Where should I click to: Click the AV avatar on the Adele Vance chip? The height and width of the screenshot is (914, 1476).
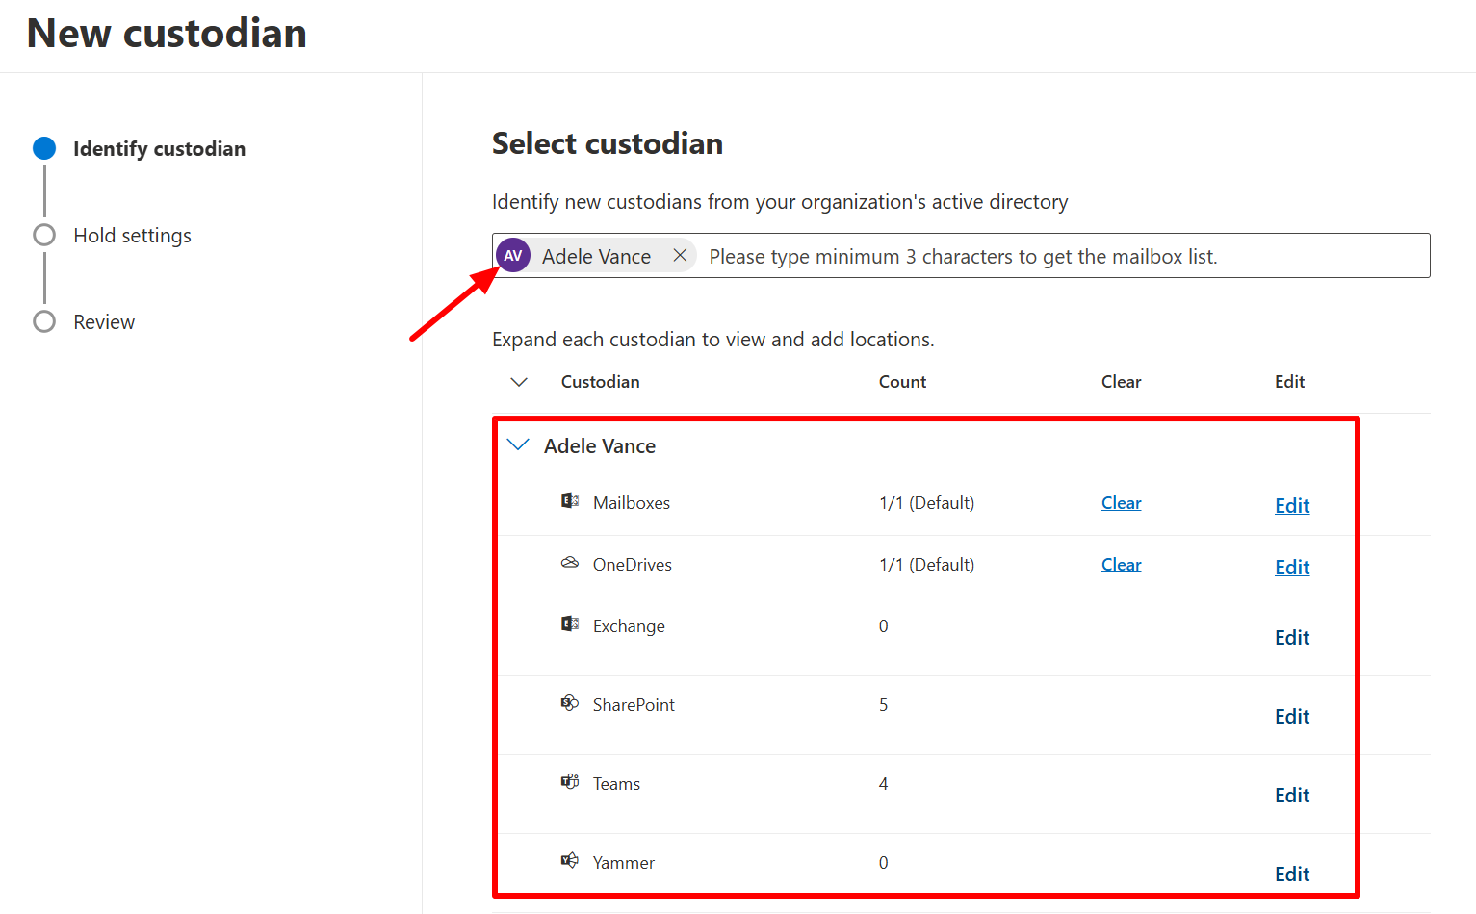(512, 255)
